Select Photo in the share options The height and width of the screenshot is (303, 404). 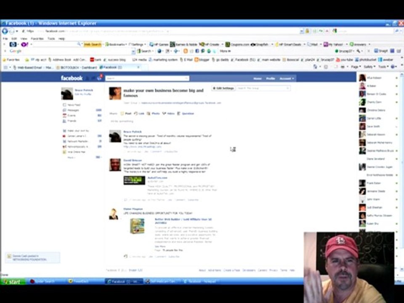click(154, 113)
